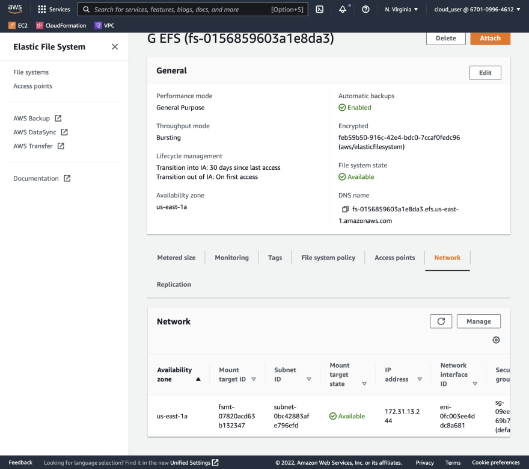Close the Elastic File System side panel
Image resolution: width=529 pixels, height=469 pixels.
(115, 46)
